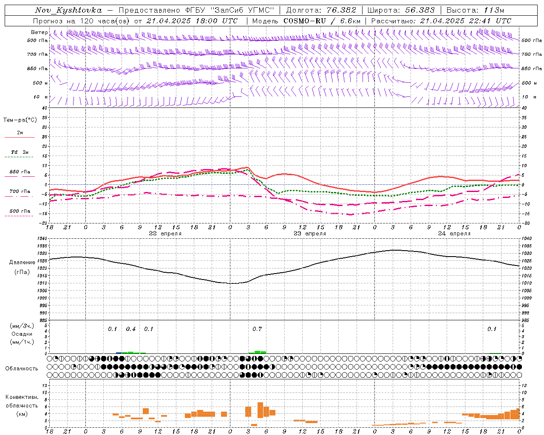The height and width of the screenshot is (435, 544).
Task: Click the 0.4 precipitation amount value
Action: 131,329
